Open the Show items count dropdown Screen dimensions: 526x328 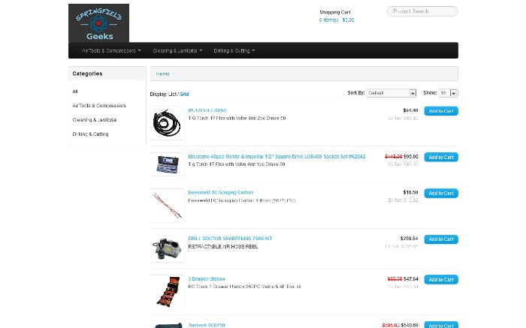448,93
